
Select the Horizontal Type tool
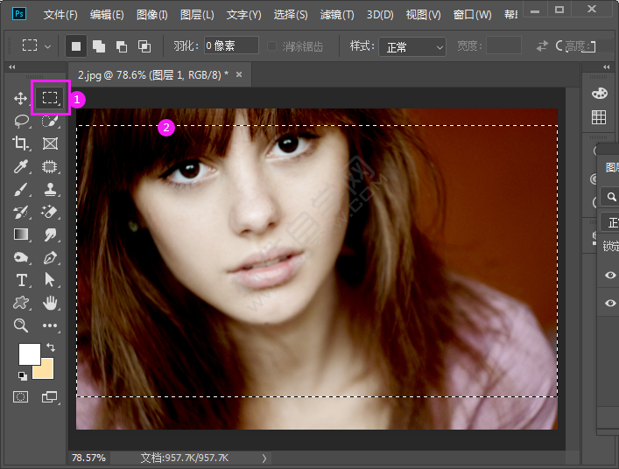21,280
